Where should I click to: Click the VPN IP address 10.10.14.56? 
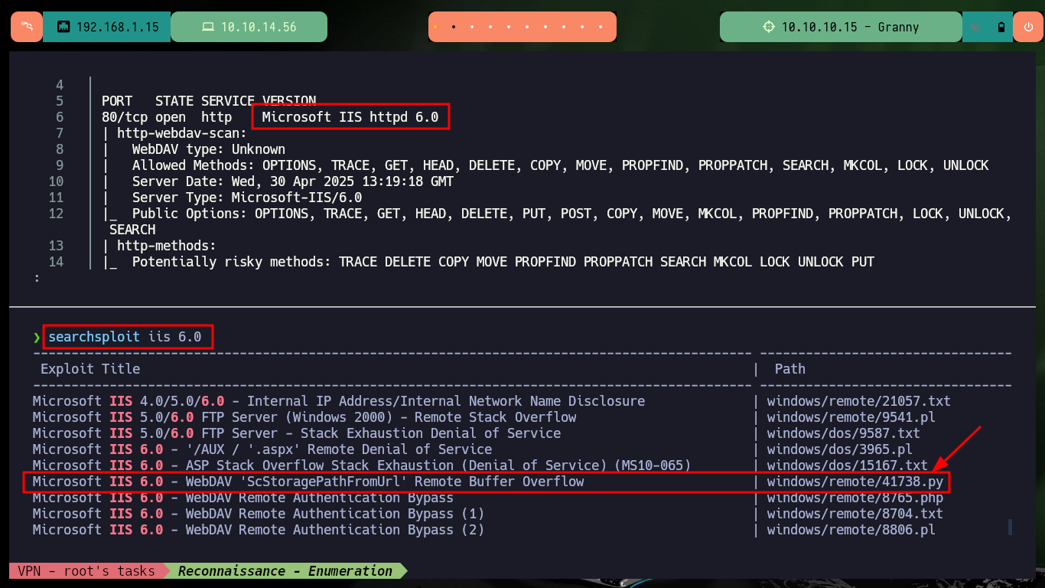coord(259,27)
